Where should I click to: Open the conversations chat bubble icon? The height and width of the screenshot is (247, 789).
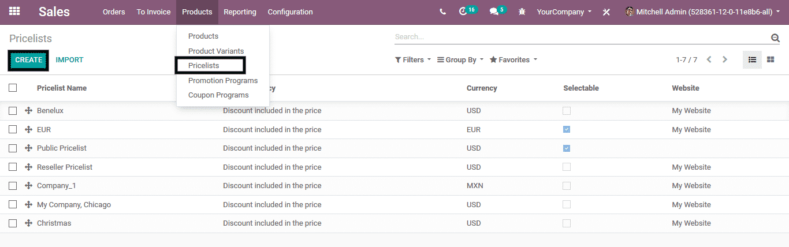point(494,12)
